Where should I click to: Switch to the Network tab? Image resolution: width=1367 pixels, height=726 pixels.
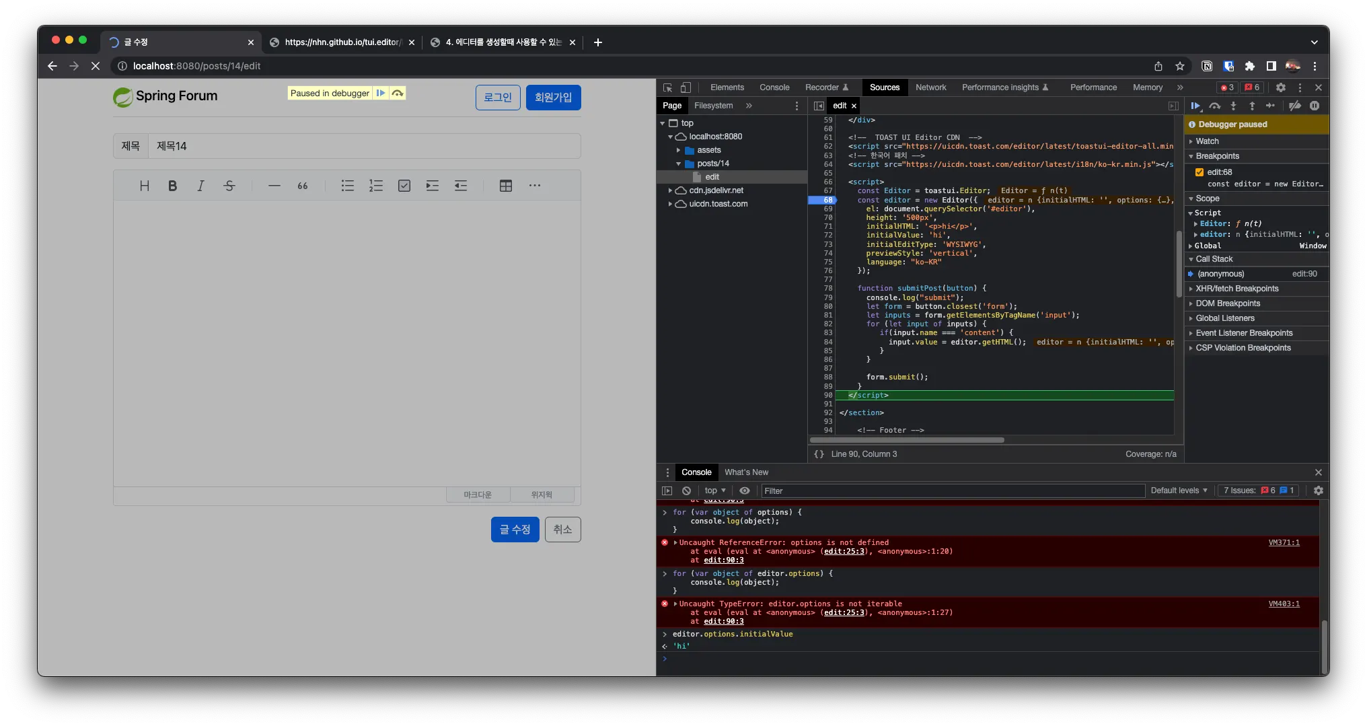pyautogui.click(x=930, y=87)
